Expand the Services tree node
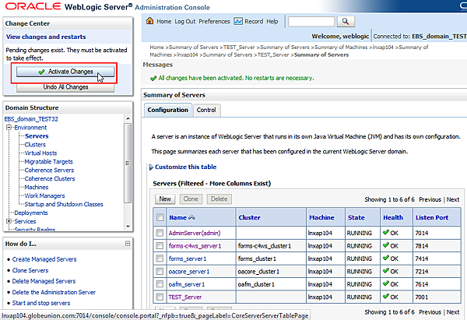Viewport: 467px width, 320px height. click(x=9, y=221)
